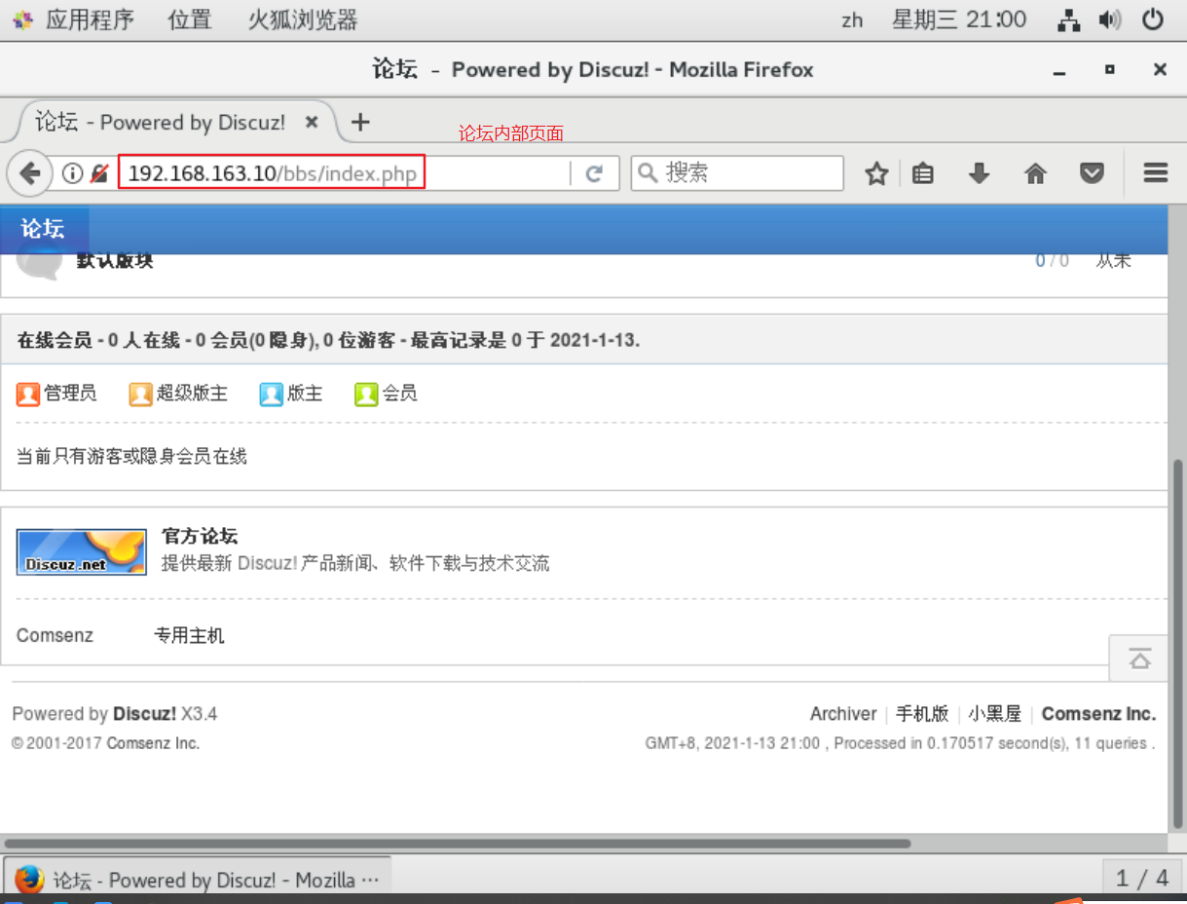The image size is (1187, 904).
Task: Click the 默认版块 forum speech bubble icon
Action: coord(40,265)
